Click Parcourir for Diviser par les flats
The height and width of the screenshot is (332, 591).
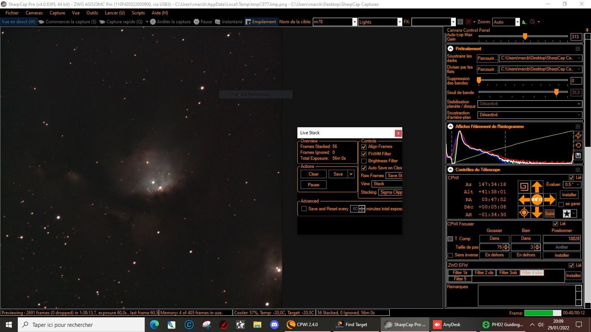coord(487,69)
